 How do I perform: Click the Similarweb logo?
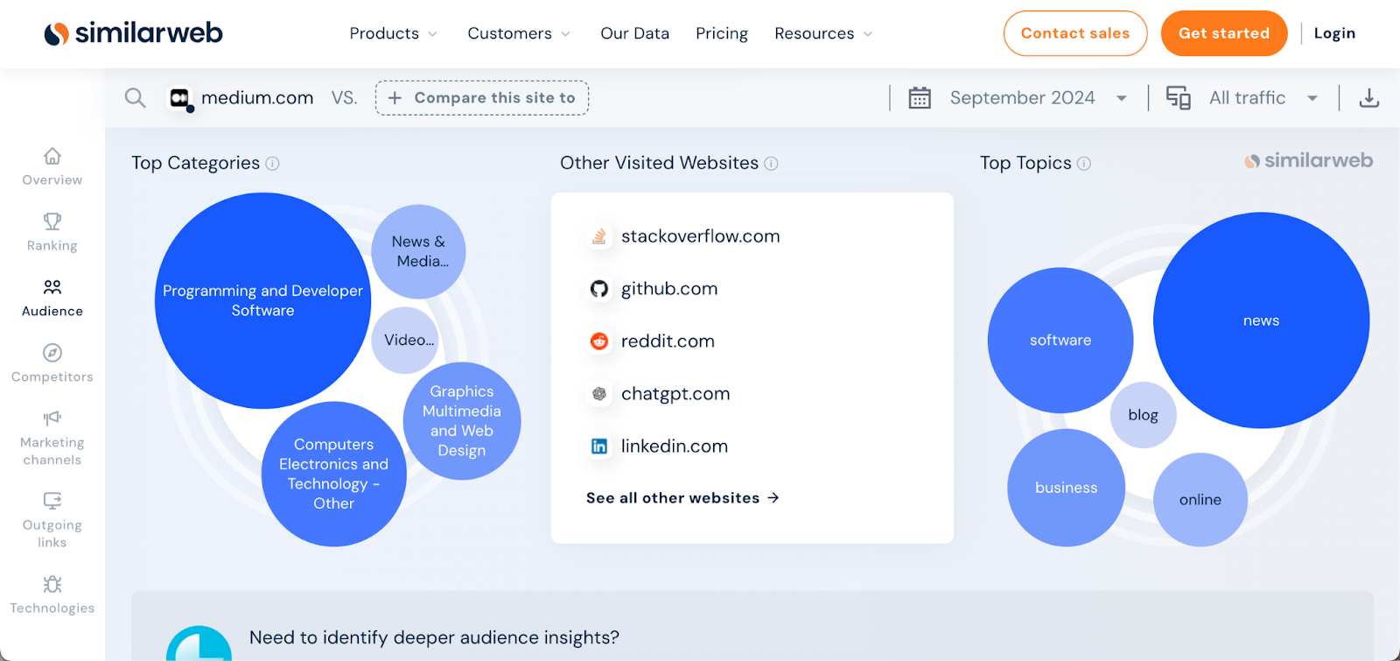pos(133,33)
